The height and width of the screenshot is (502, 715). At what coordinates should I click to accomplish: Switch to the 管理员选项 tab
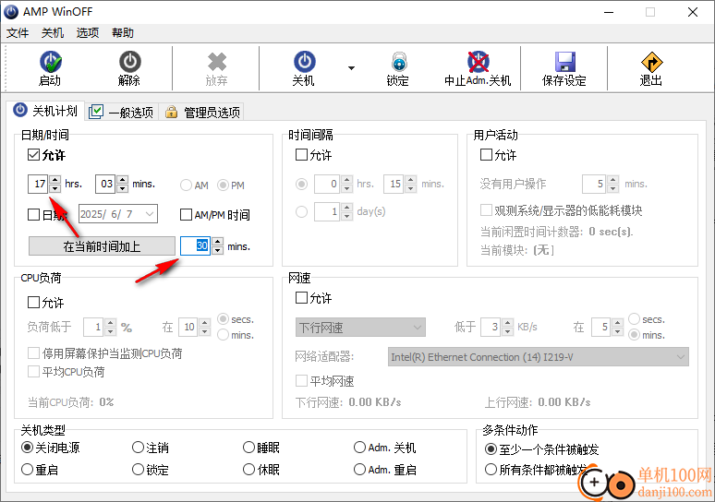pos(202,112)
